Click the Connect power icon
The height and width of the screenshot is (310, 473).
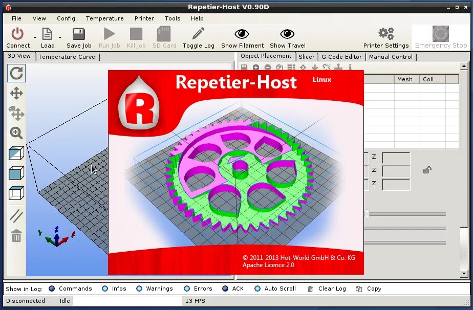tap(17, 34)
